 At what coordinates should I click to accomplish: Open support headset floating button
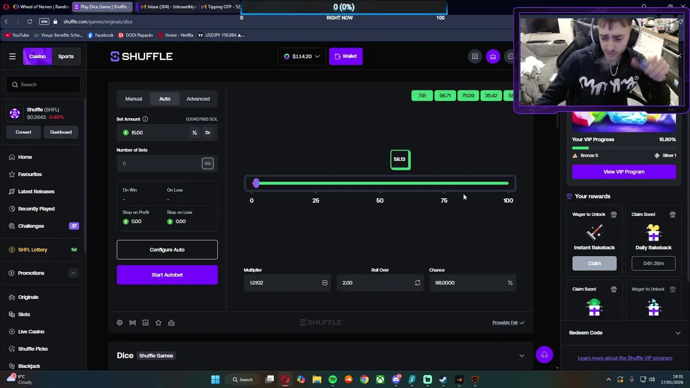(x=544, y=355)
